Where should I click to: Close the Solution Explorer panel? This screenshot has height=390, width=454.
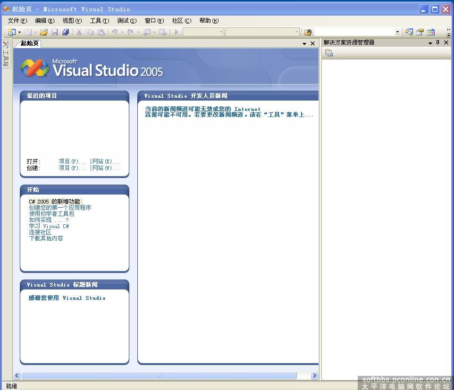tap(446, 42)
